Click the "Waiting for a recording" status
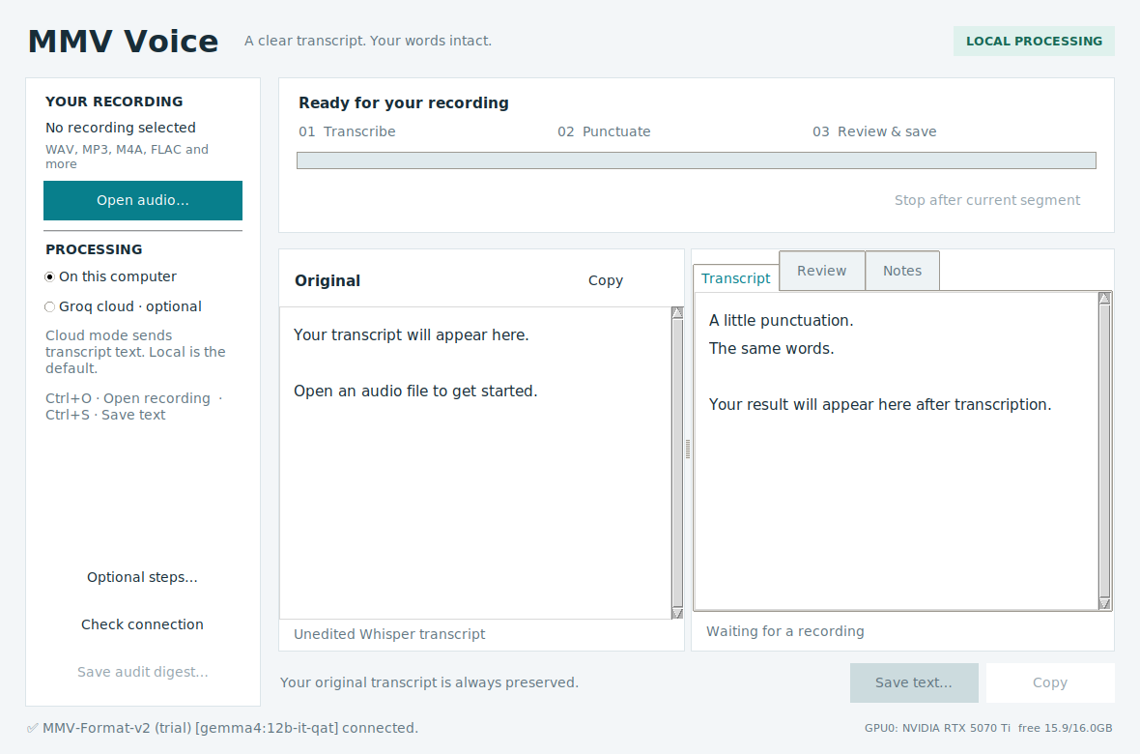The image size is (1140, 754). pos(785,631)
